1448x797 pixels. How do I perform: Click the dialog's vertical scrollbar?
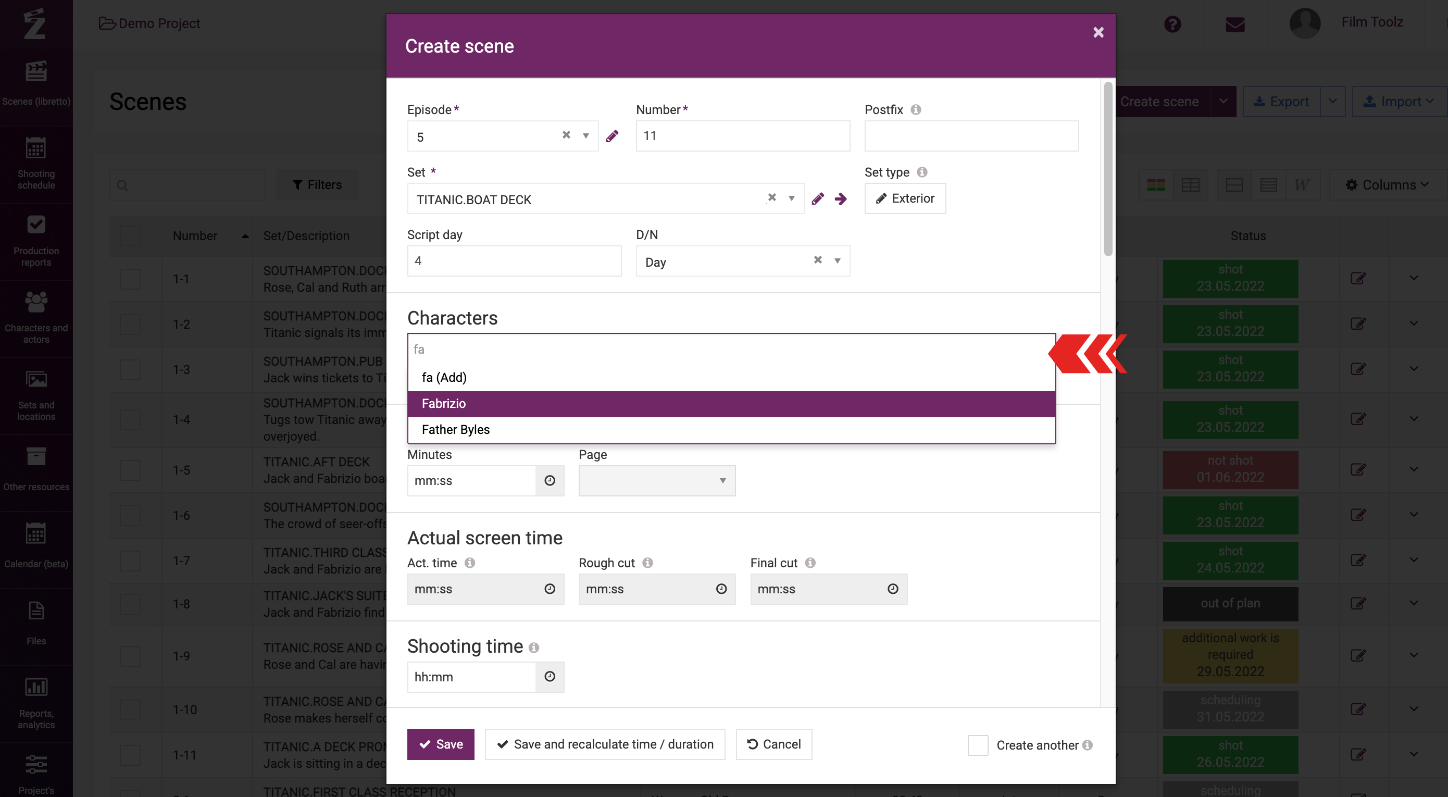(1107, 169)
